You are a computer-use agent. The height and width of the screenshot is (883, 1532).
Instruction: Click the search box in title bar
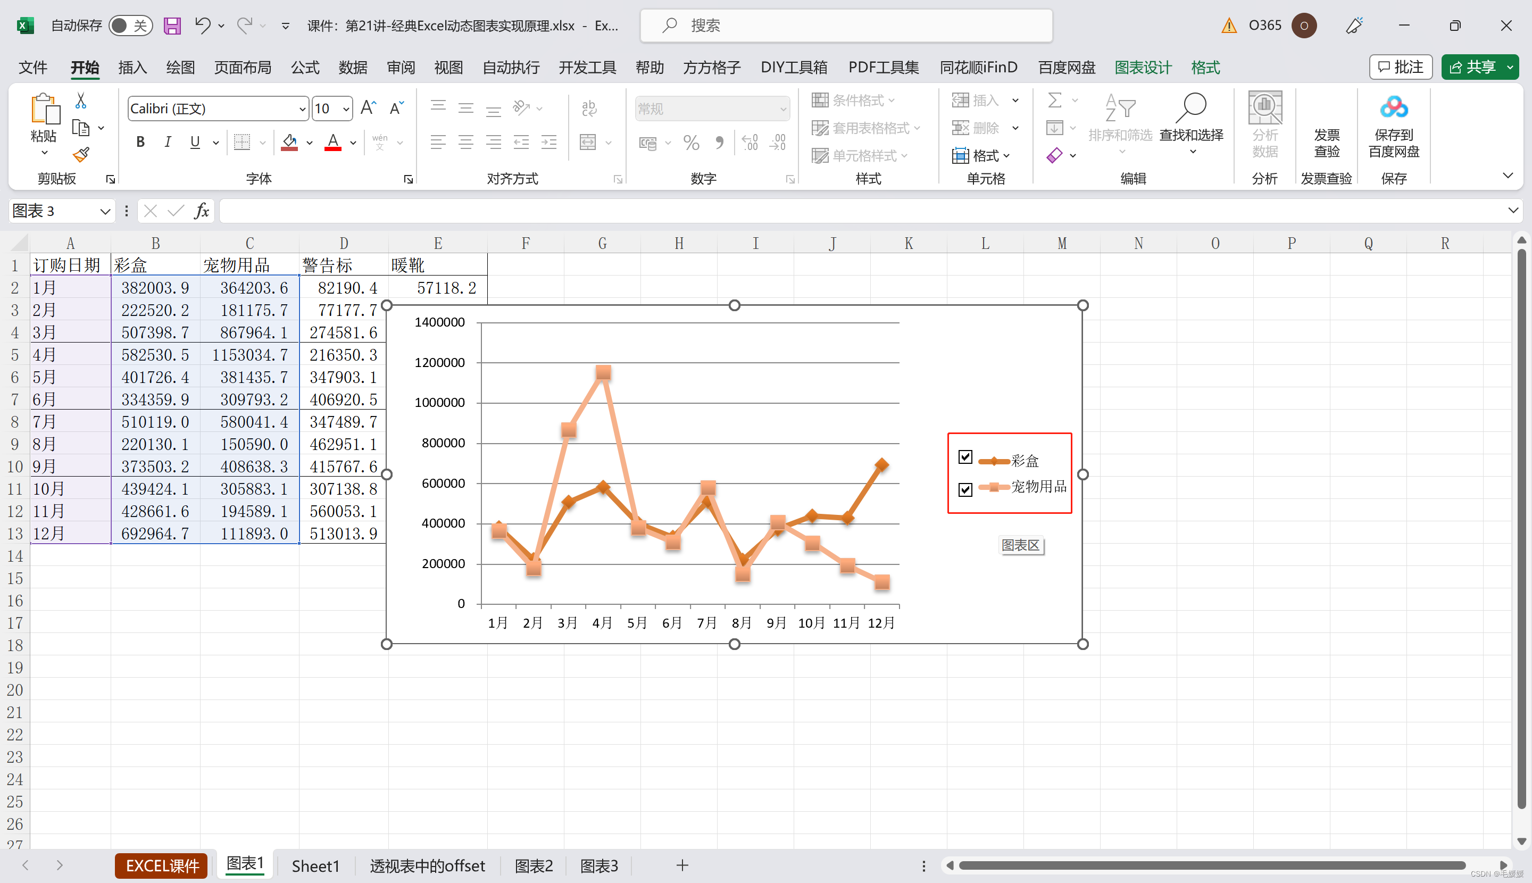point(846,26)
